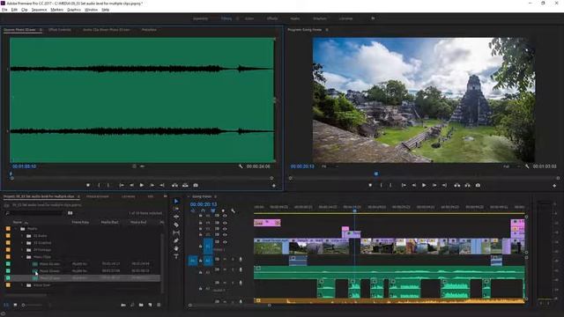The image size is (564, 317).
Task: Play the Source monitor clip
Action: [142, 186]
